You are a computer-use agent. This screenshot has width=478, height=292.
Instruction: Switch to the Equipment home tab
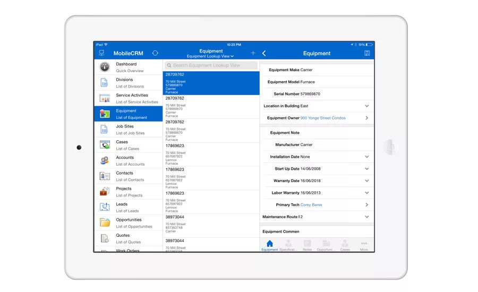(x=269, y=245)
